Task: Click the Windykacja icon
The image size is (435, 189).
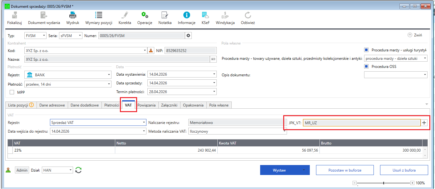Action: (225, 15)
